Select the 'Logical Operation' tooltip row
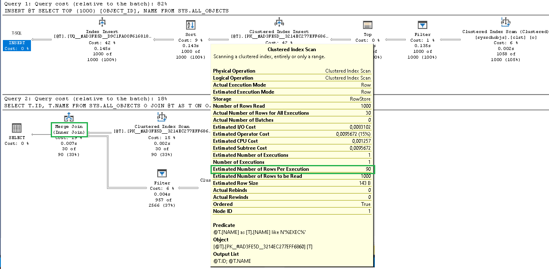 click(x=292, y=78)
